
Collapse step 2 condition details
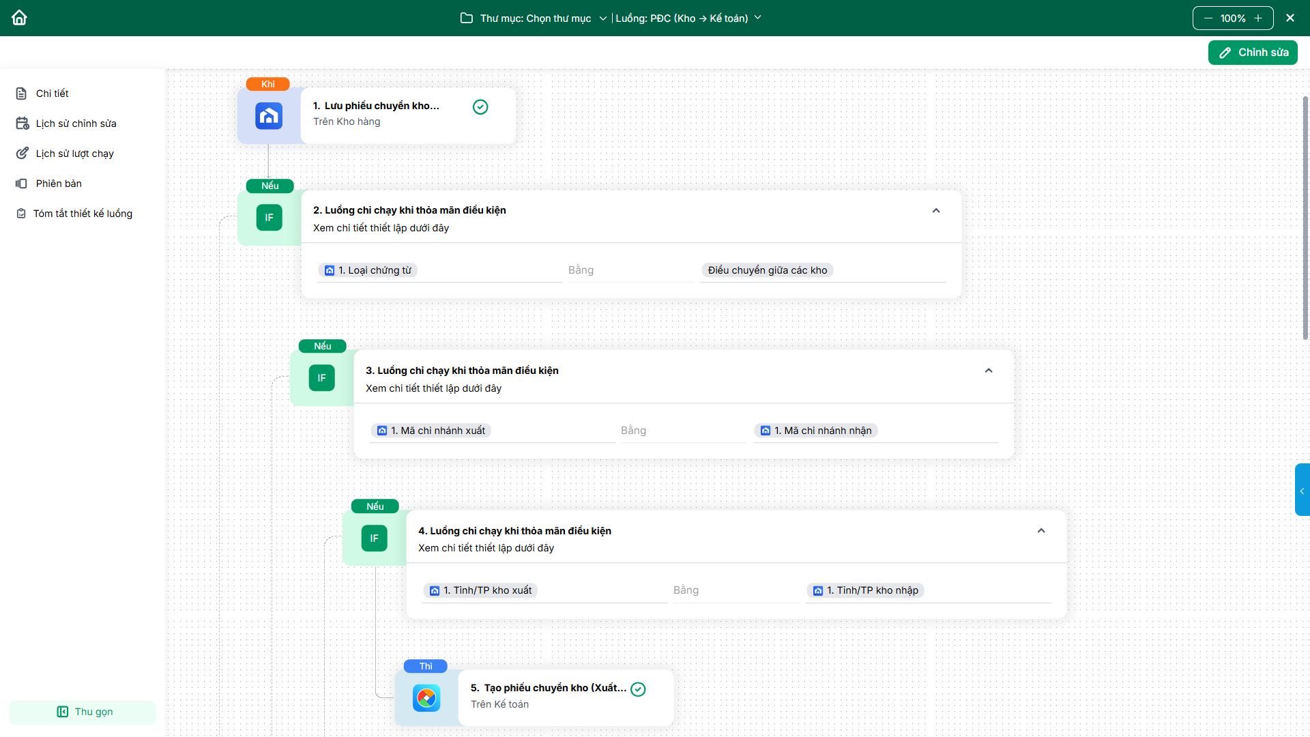coord(936,211)
